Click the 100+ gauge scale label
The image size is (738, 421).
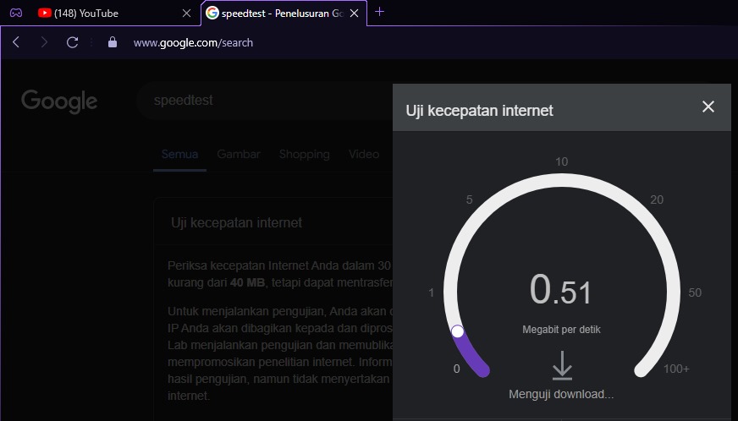tap(676, 369)
